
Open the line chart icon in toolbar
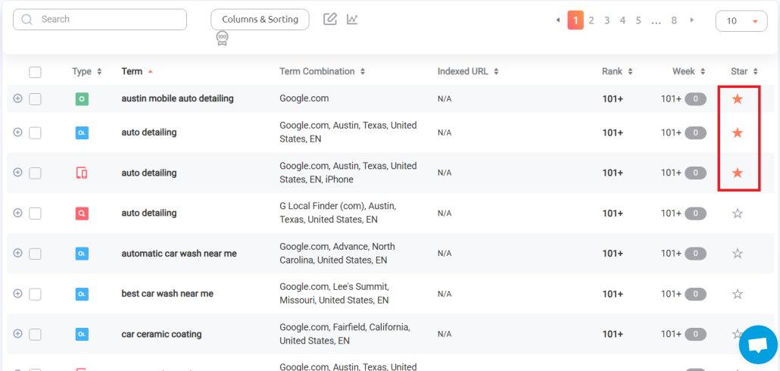[x=353, y=20]
